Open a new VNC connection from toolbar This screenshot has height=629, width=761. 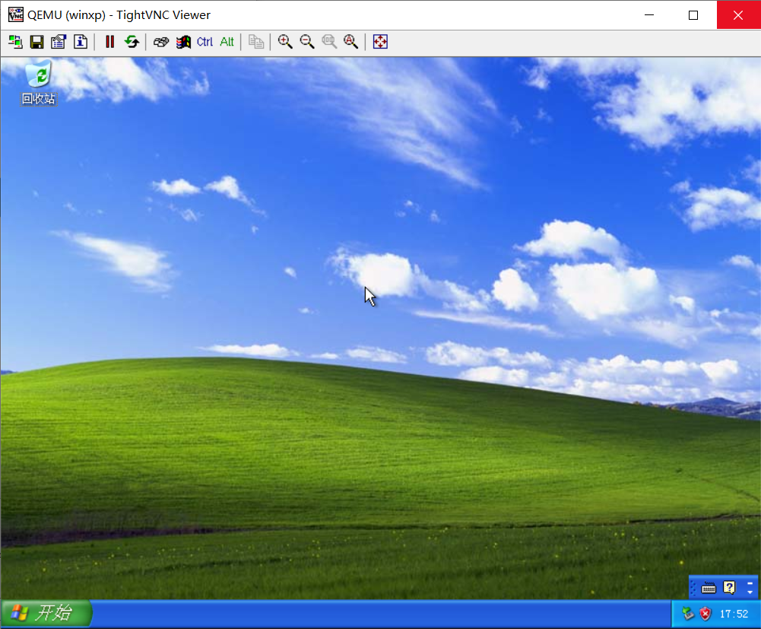coord(15,42)
